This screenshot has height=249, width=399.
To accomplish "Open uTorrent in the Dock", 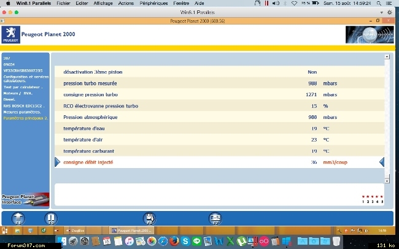I will (241, 241).
